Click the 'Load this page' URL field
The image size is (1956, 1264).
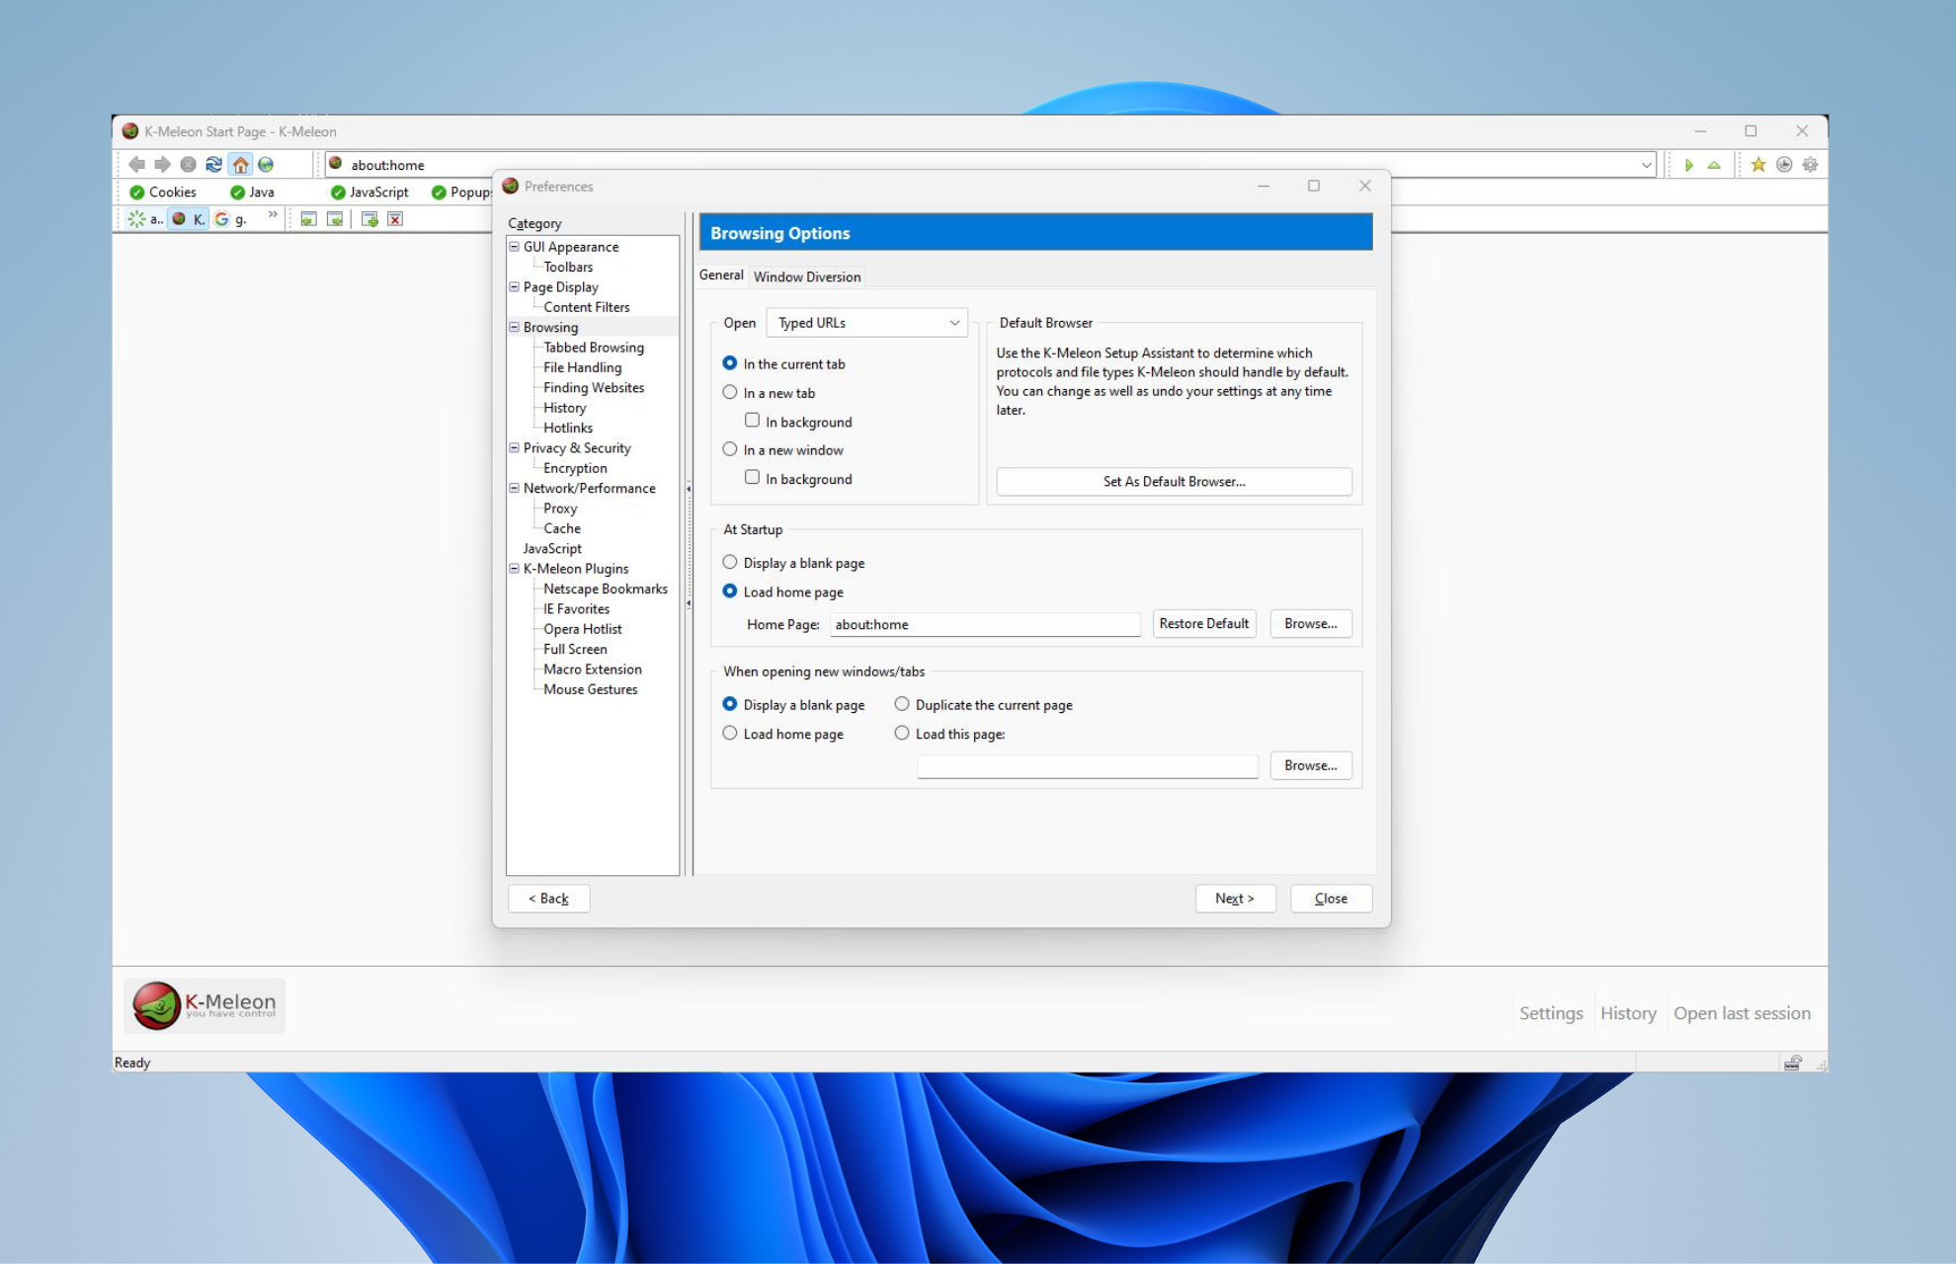click(x=1088, y=766)
